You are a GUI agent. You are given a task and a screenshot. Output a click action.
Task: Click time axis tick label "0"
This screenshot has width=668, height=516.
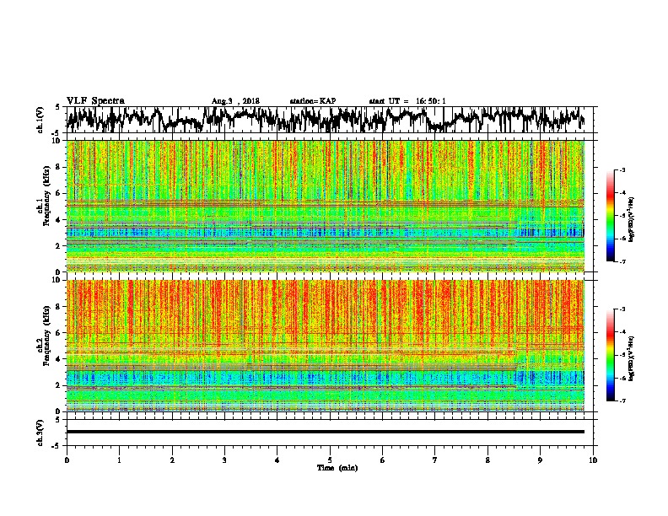(x=67, y=460)
